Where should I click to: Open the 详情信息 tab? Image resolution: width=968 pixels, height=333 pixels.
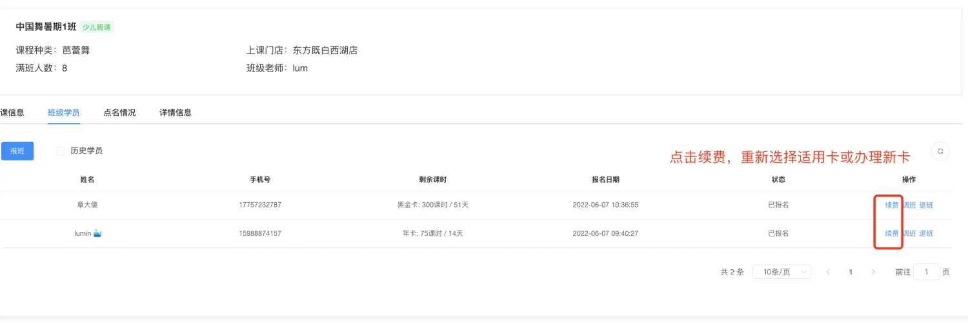coord(176,113)
